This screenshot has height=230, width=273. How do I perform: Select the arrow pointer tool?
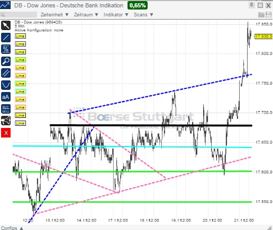tap(6, 25)
